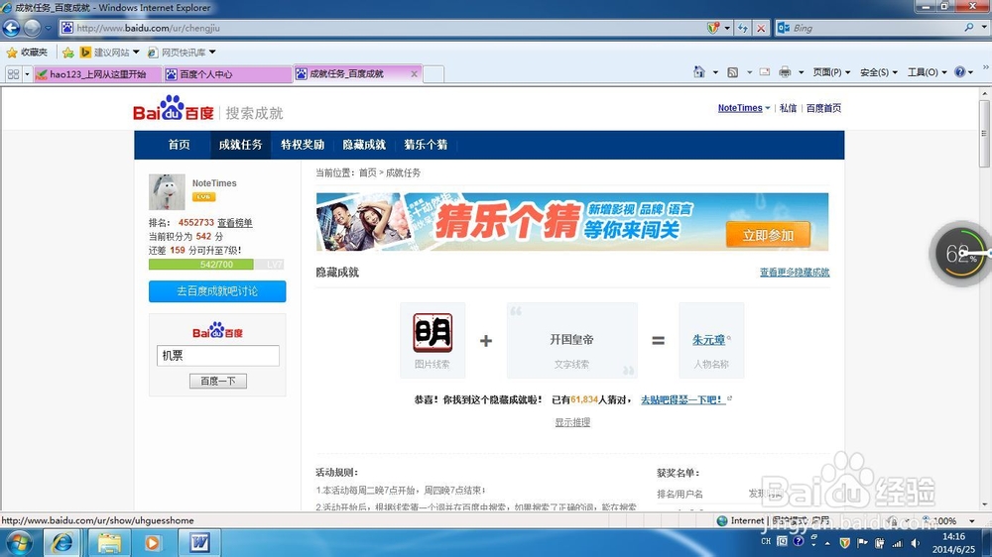Click the Help question mark icon
Screen dimensions: 992x557
coord(959,72)
